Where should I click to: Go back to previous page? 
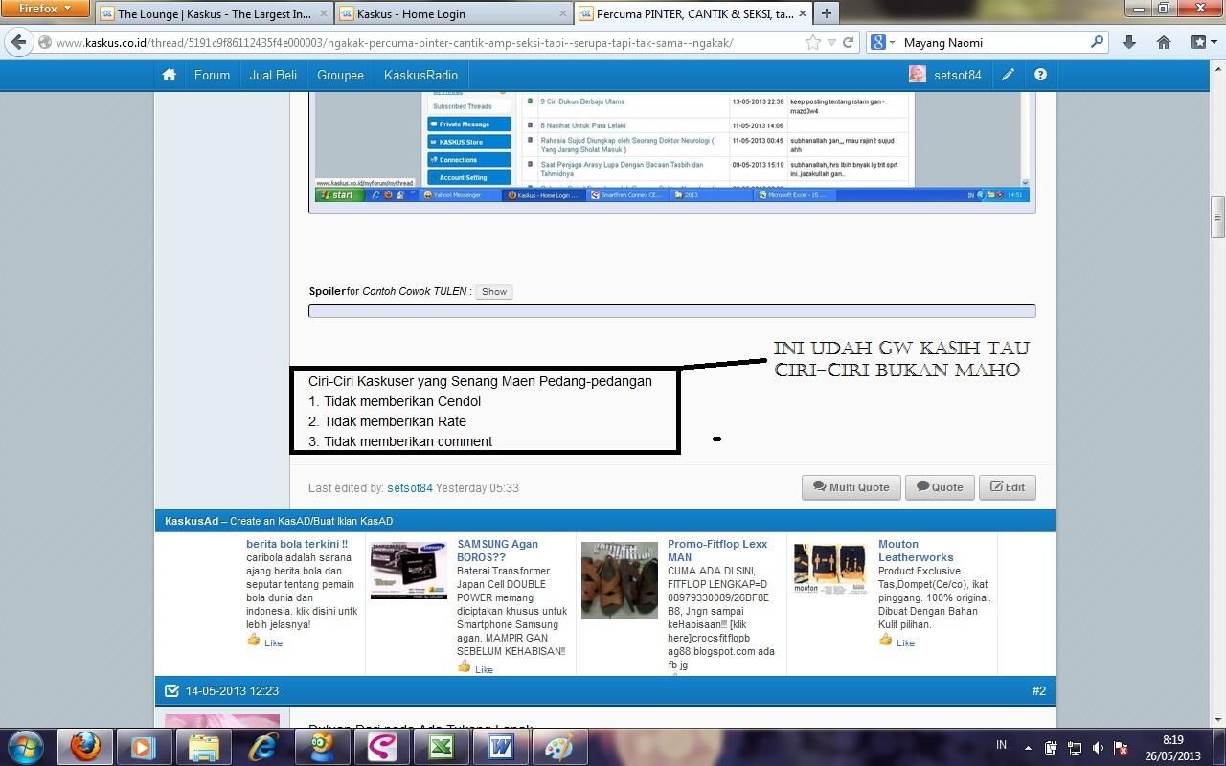pos(18,42)
